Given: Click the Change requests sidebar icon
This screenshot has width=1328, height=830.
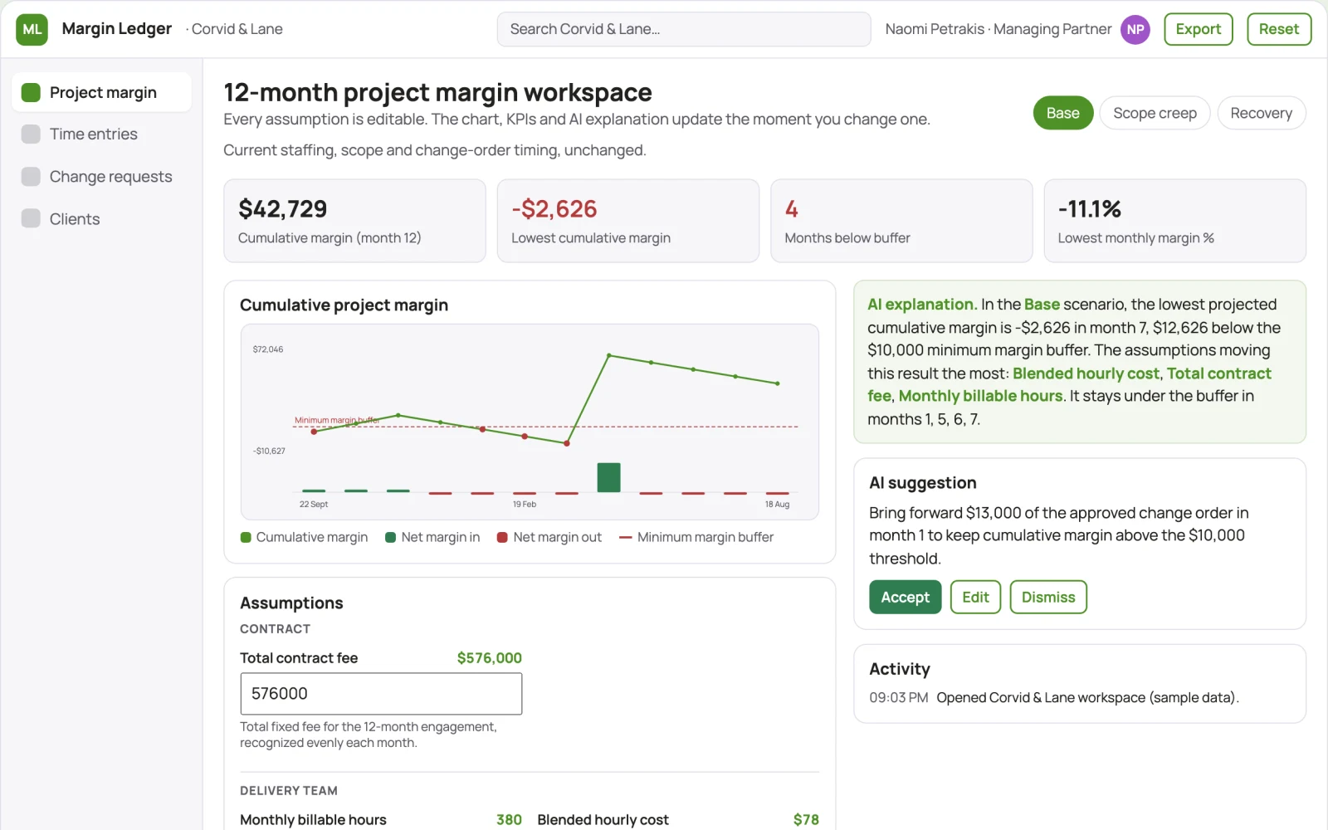Looking at the screenshot, I should [31, 177].
